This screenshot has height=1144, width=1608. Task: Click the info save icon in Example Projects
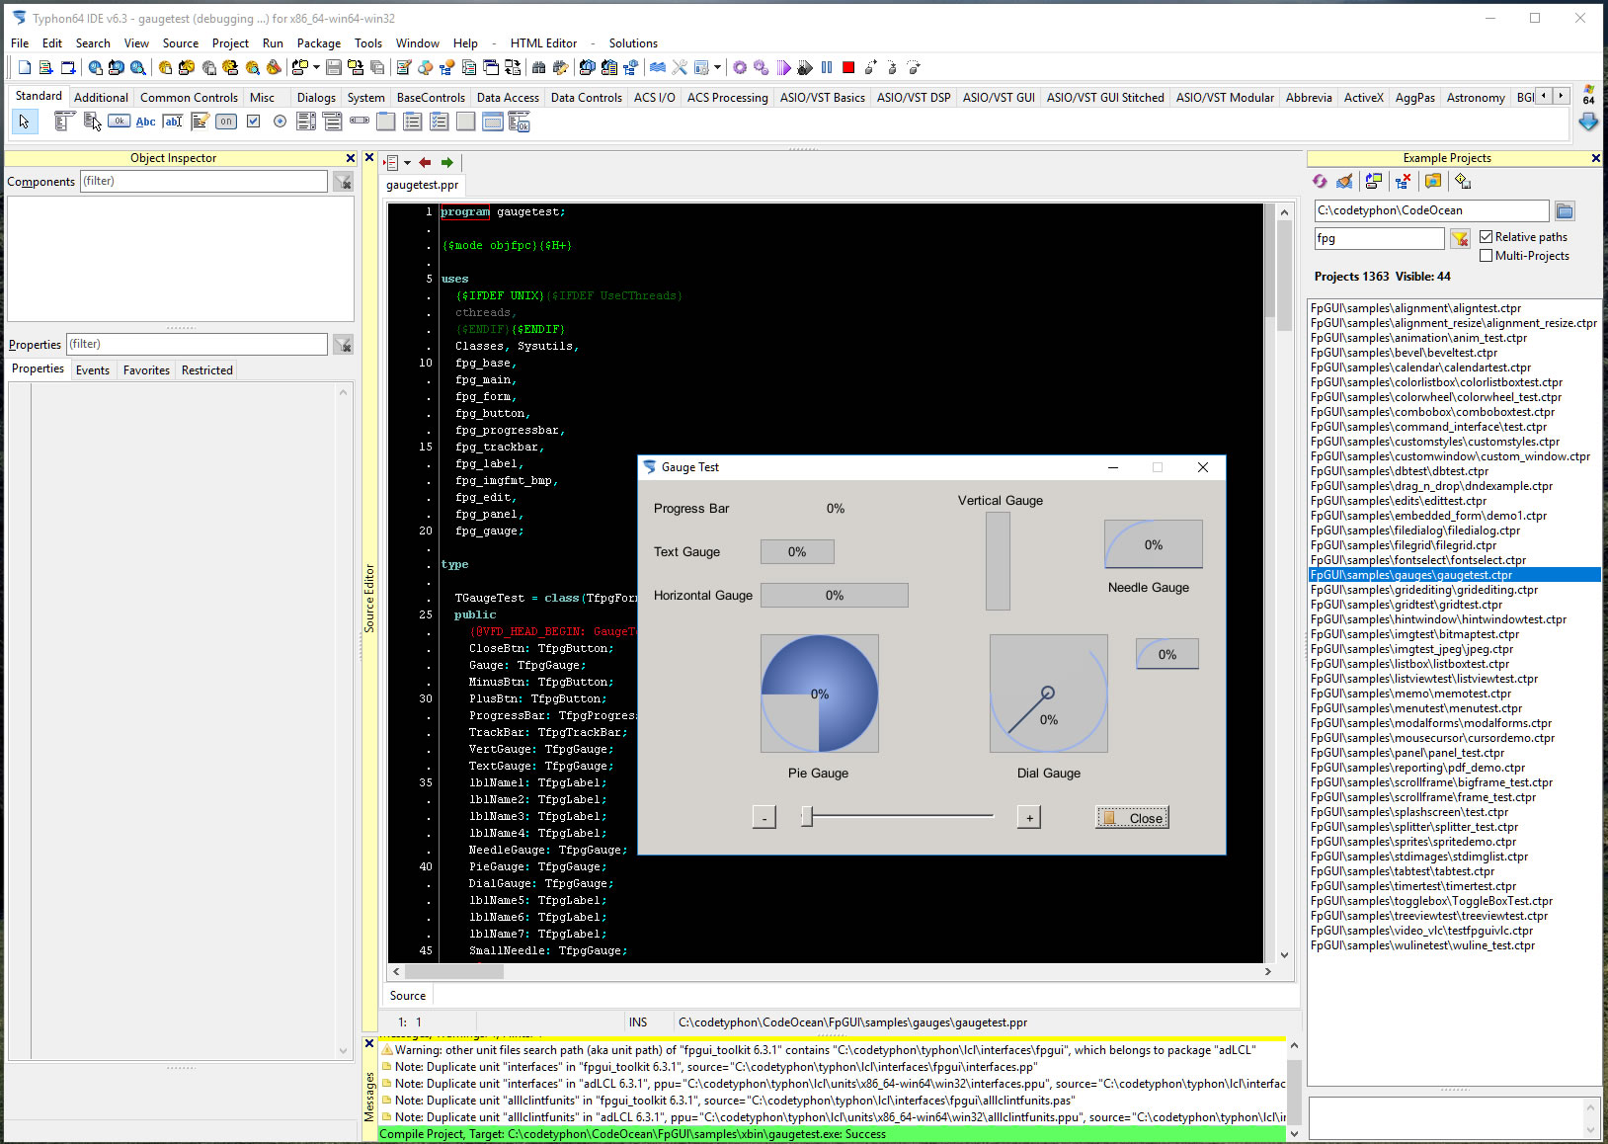click(x=1463, y=181)
